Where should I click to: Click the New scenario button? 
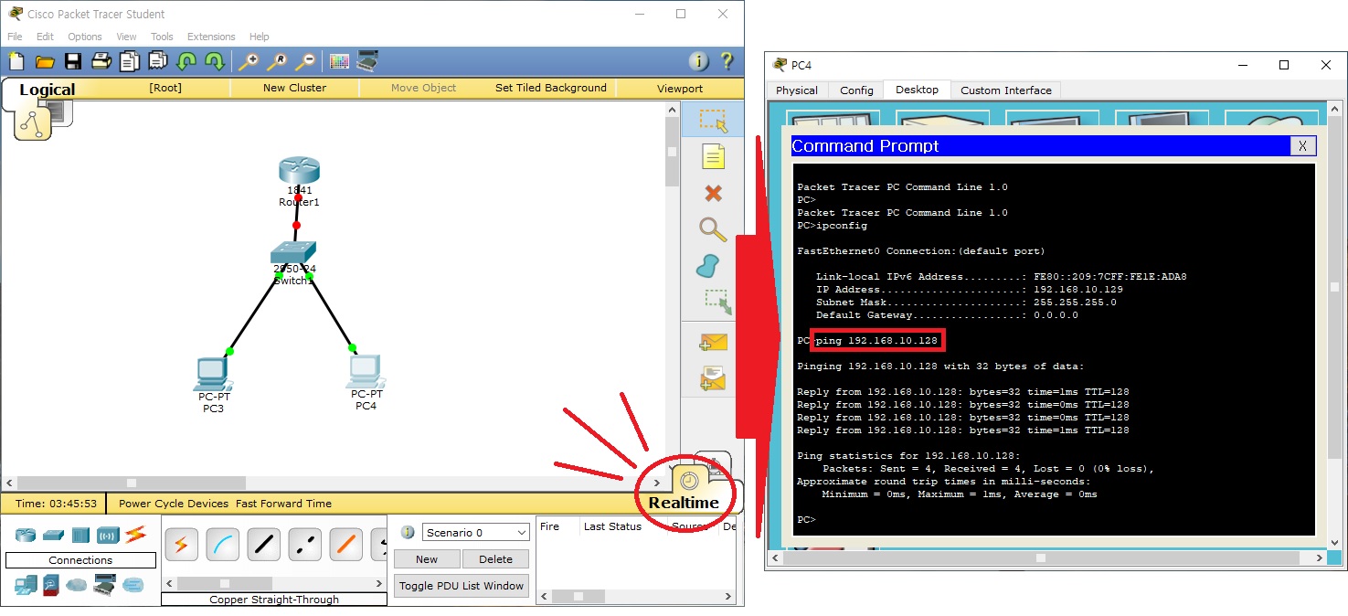click(x=427, y=559)
